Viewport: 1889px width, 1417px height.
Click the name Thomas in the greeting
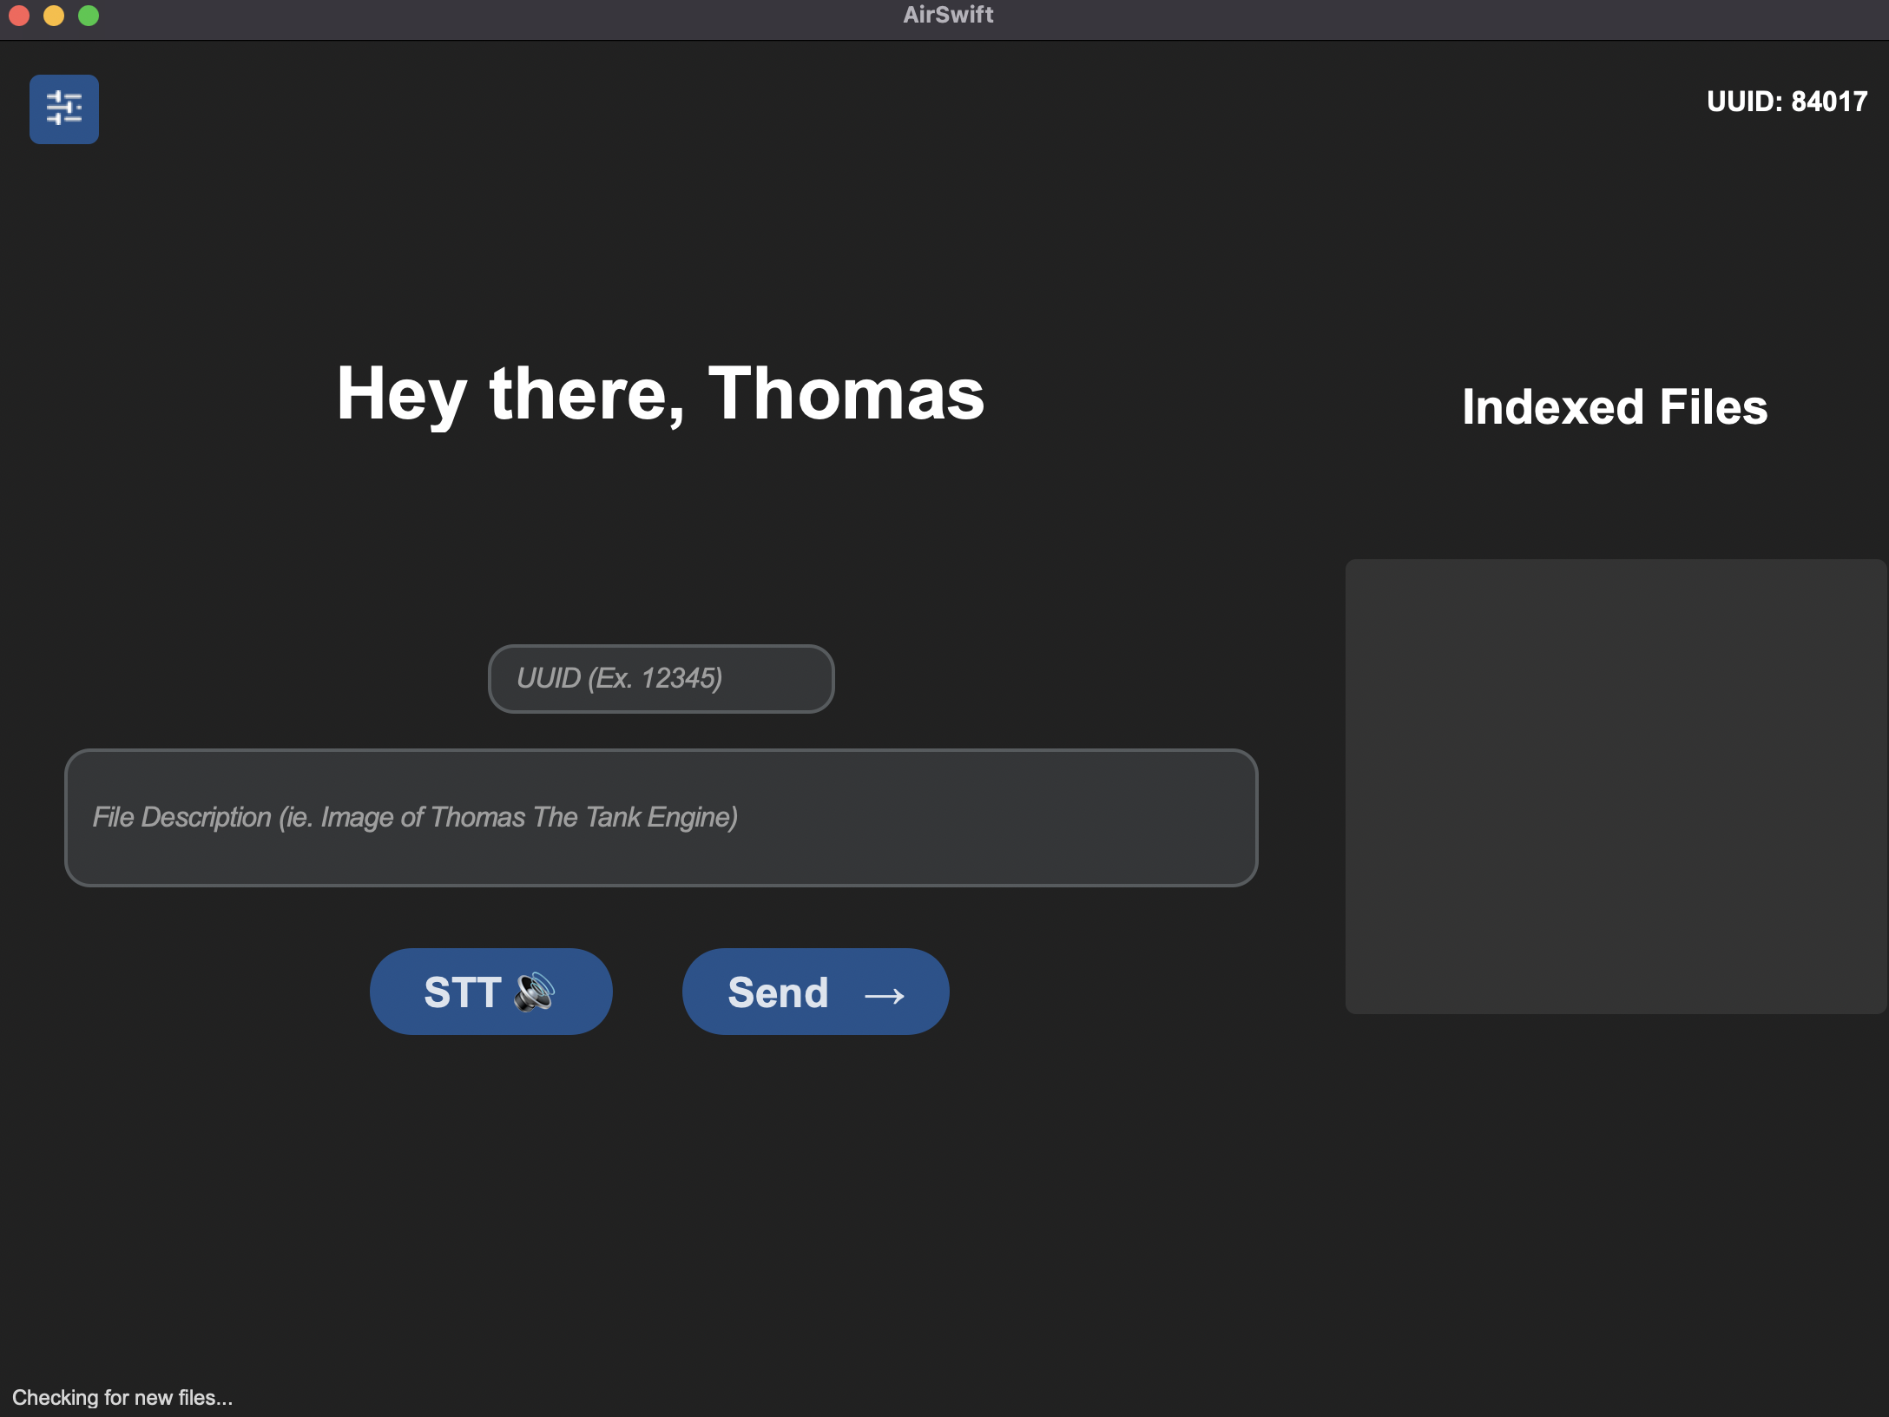click(846, 394)
